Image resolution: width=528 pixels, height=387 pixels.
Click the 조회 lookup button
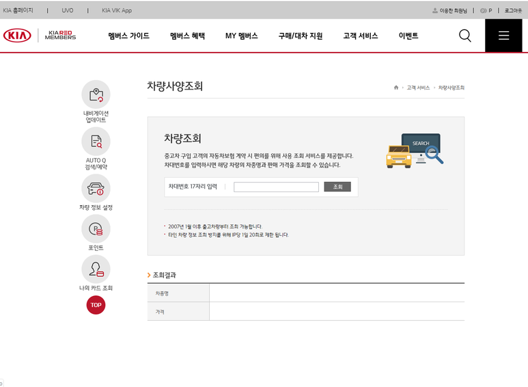pos(337,187)
